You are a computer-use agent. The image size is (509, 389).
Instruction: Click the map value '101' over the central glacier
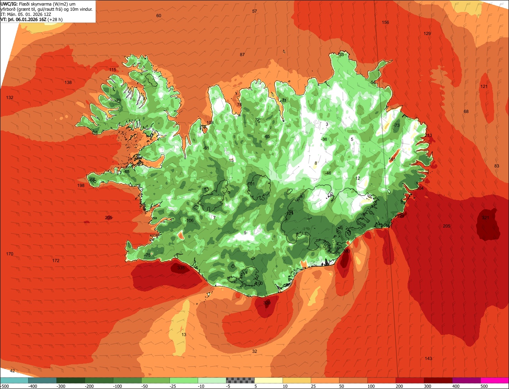(251, 184)
